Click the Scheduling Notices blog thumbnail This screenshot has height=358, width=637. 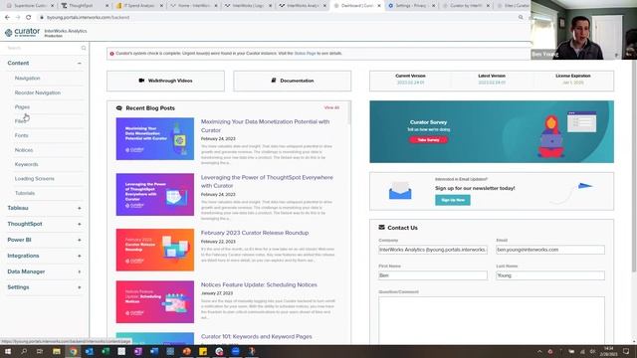click(x=155, y=302)
